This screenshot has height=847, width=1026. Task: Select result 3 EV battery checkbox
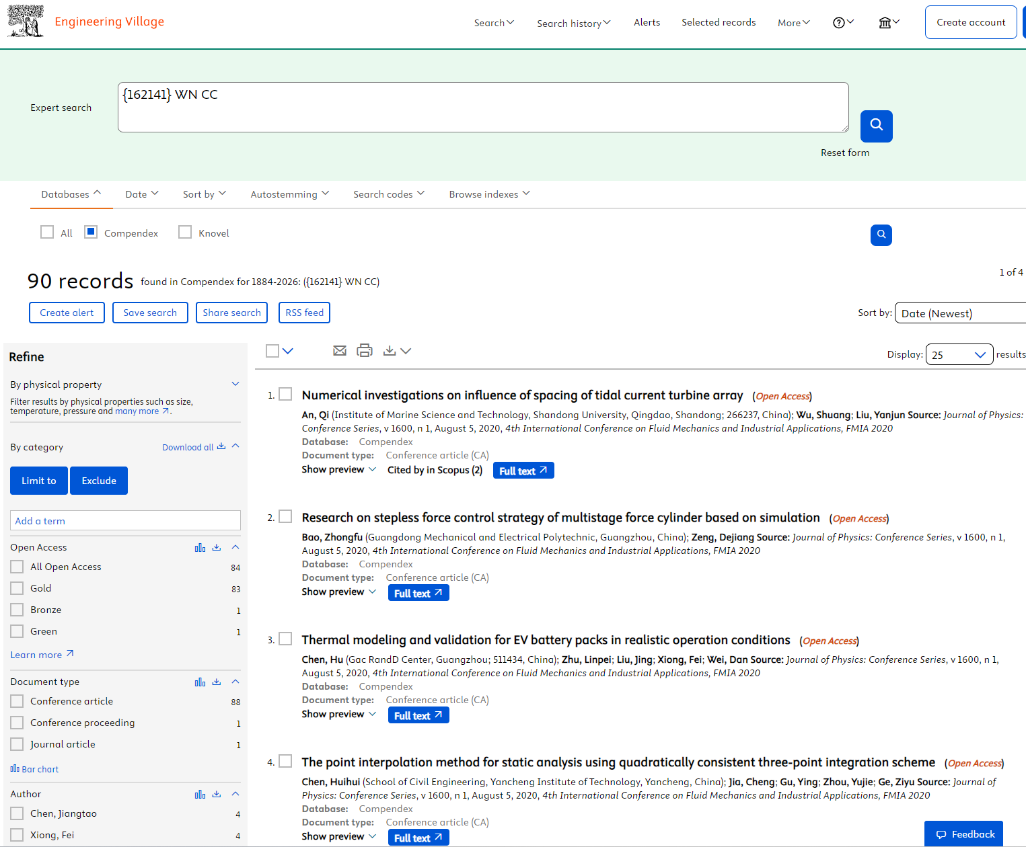pyautogui.click(x=285, y=639)
